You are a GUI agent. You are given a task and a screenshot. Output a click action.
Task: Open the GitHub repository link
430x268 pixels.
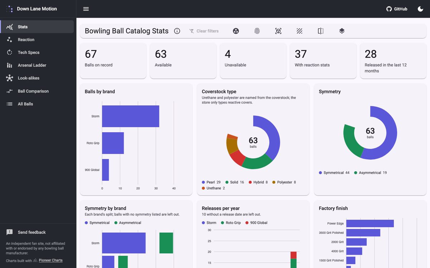click(397, 9)
